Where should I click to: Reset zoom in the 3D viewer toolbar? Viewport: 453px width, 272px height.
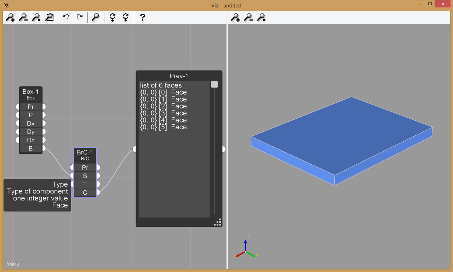pyautogui.click(x=262, y=17)
